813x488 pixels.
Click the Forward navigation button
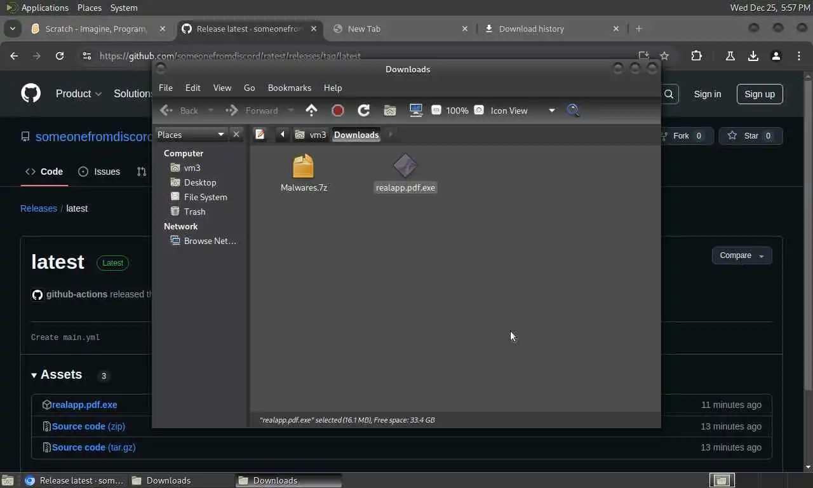coord(252,111)
